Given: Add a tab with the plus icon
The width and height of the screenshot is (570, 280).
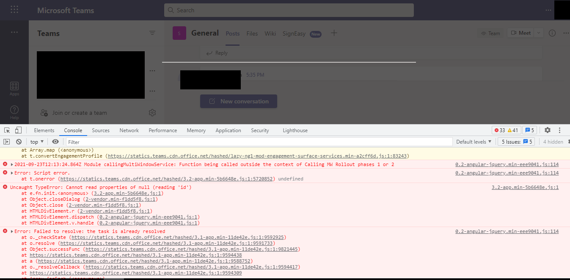Looking at the screenshot, I should (334, 33).
